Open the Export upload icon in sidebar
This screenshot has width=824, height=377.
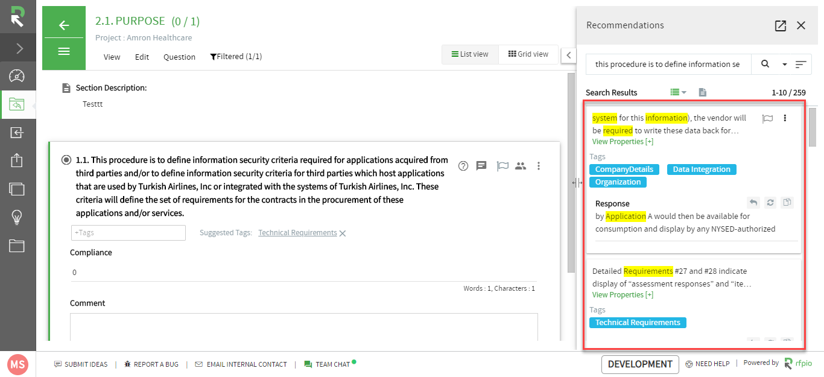(17, 160)
